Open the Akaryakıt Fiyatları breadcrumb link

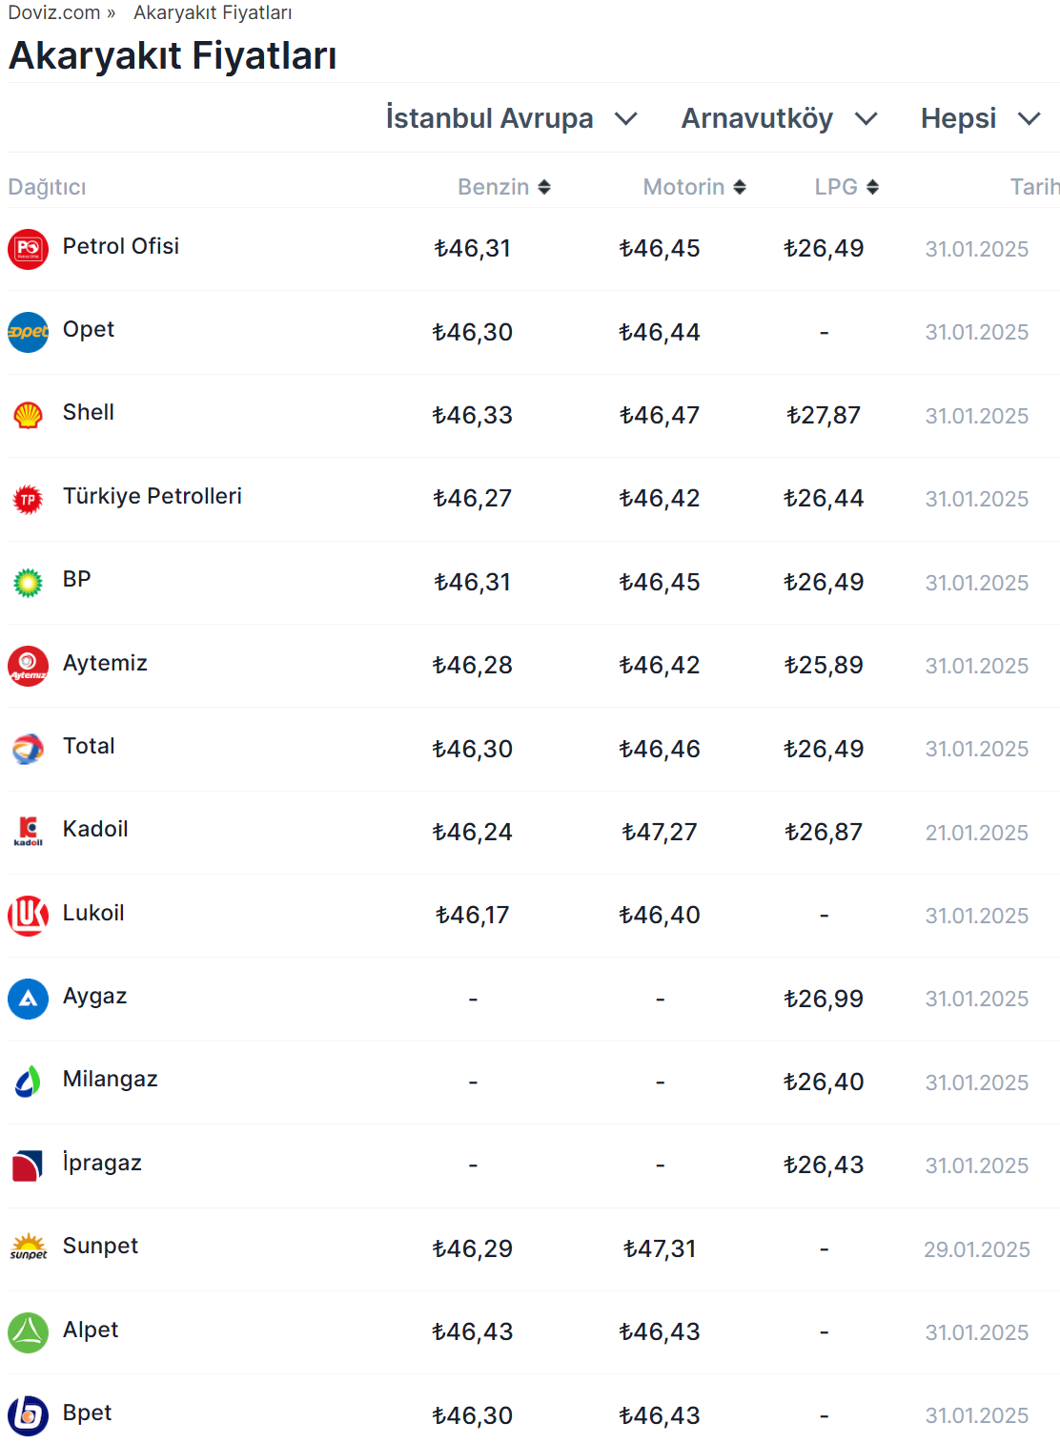point(213,12)
